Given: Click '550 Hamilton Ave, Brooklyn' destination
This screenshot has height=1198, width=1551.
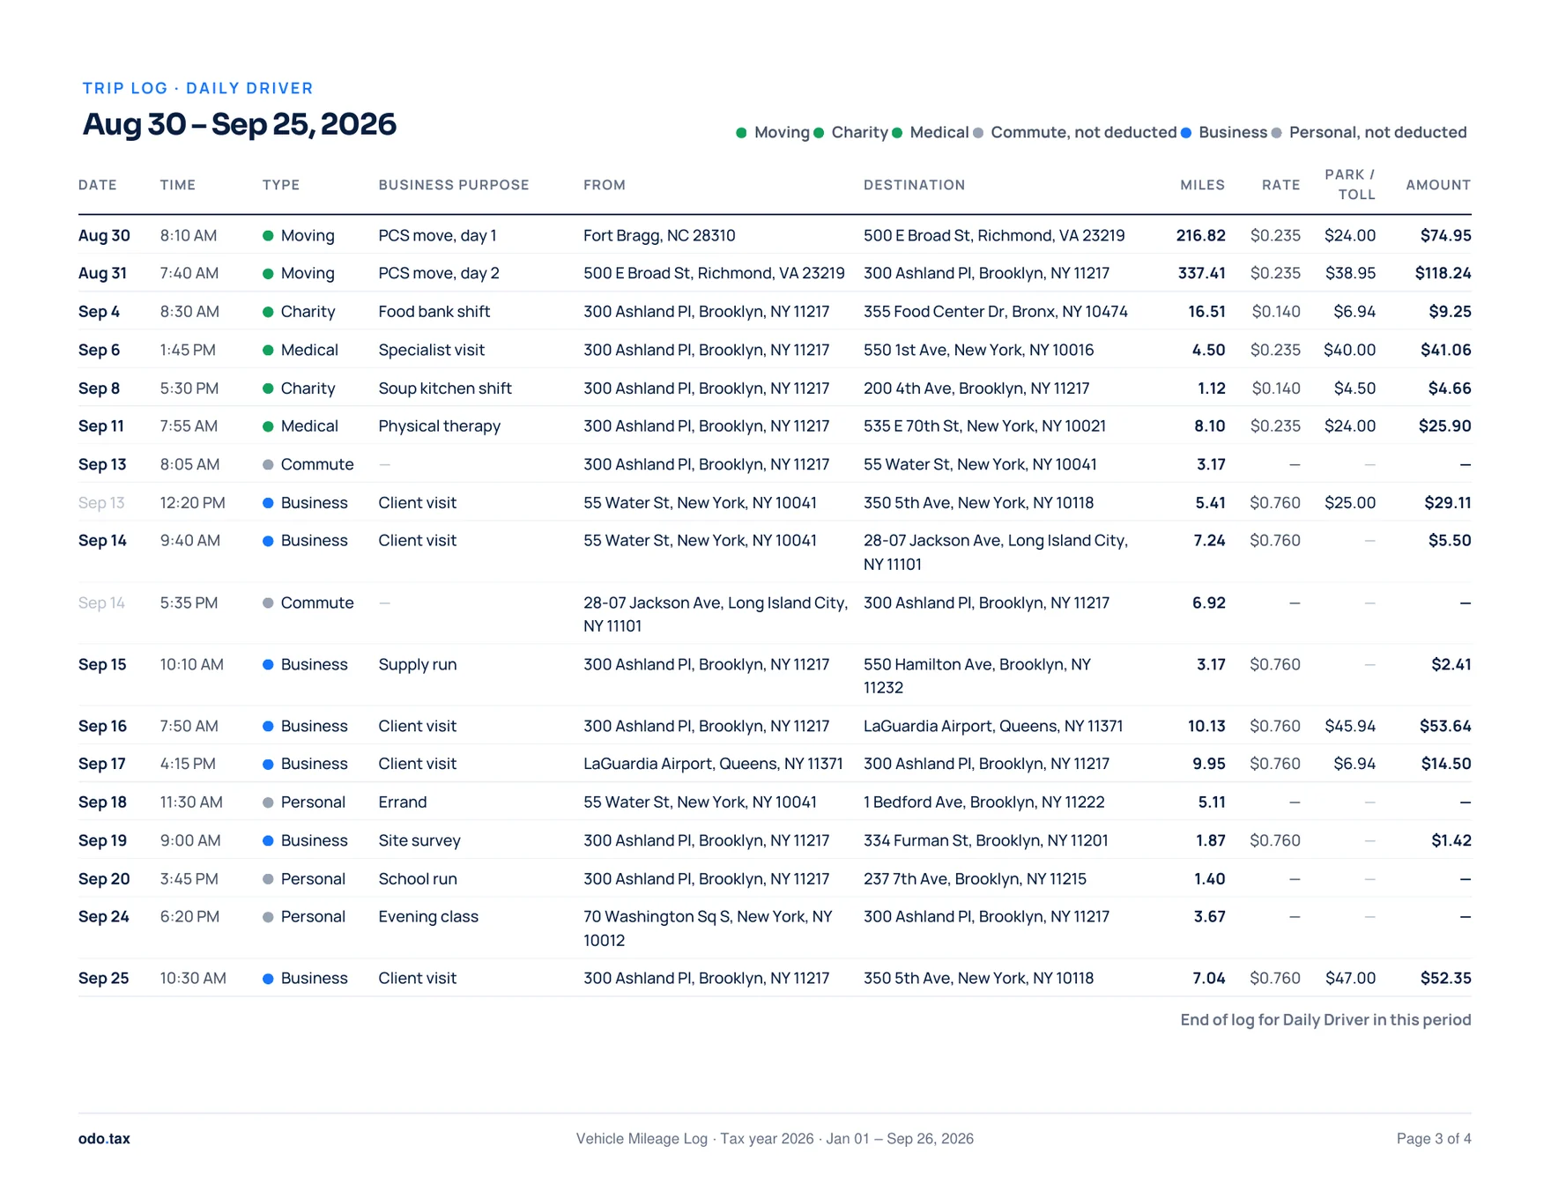Looking at the screenshot, I should (x=977, y=676).
